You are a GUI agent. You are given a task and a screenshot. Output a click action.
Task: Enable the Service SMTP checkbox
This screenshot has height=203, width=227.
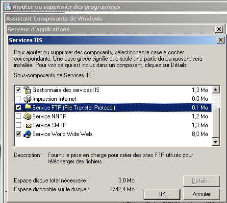[x=18, y=125]
